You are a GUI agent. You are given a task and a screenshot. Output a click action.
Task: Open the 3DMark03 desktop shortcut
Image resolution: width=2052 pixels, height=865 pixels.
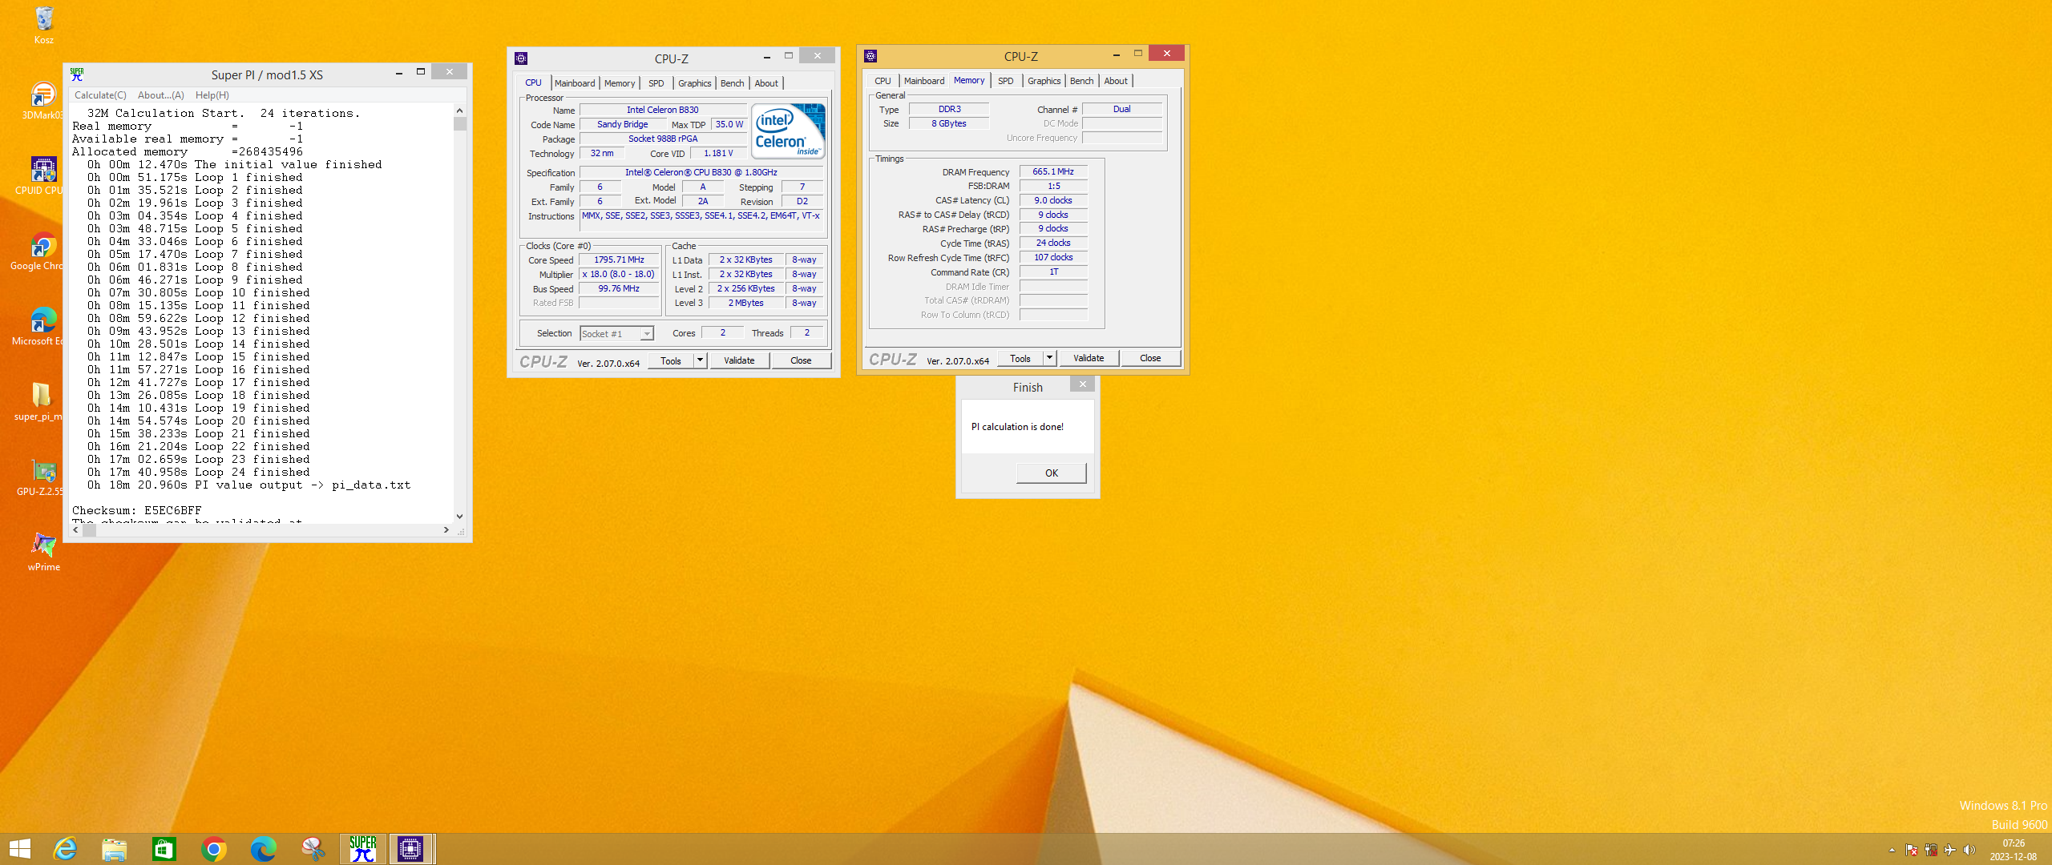(x=42, y=100)
